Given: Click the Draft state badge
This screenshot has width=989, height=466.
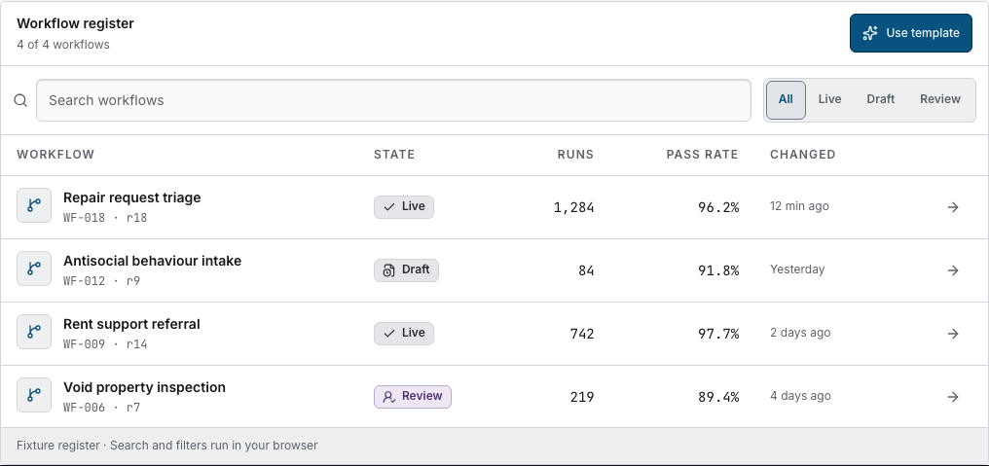Looking at the screenshot, I should tap(406, 269).
